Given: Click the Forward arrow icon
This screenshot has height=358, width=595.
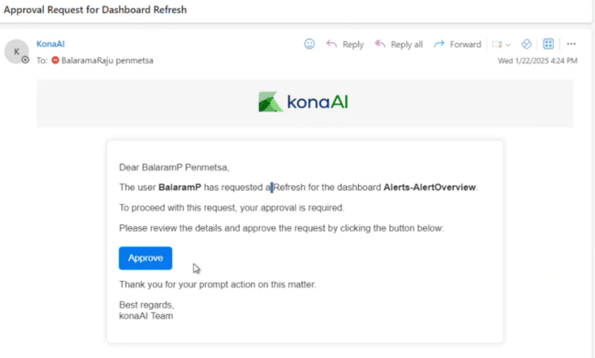Looking at the screenshot, I should (x=439, y=44).
